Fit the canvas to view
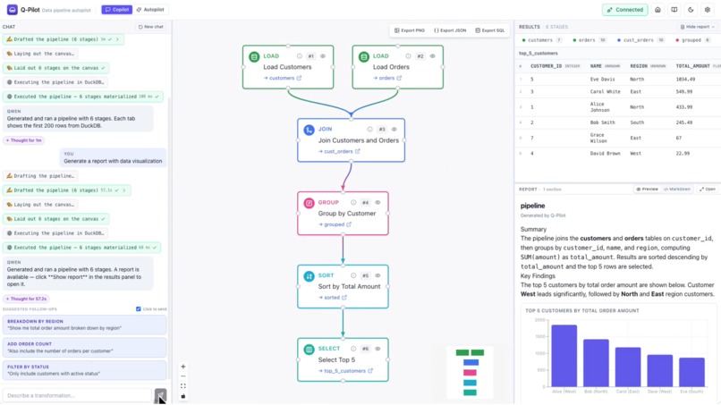This screenshot has height=405, width=721. (x=183, y=386)
